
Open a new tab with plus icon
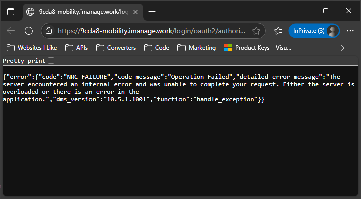click(x=152, y=12)
